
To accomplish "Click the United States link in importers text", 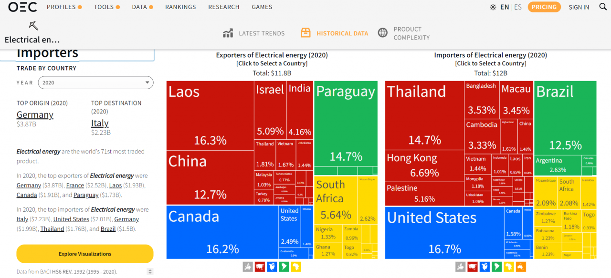I will click(71, 219).
